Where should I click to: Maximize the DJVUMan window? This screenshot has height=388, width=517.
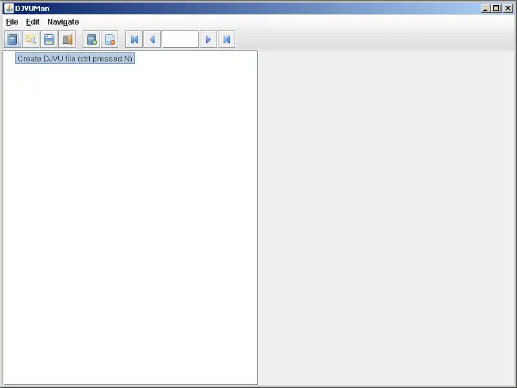pyautogui.click(x=496, y=8)
